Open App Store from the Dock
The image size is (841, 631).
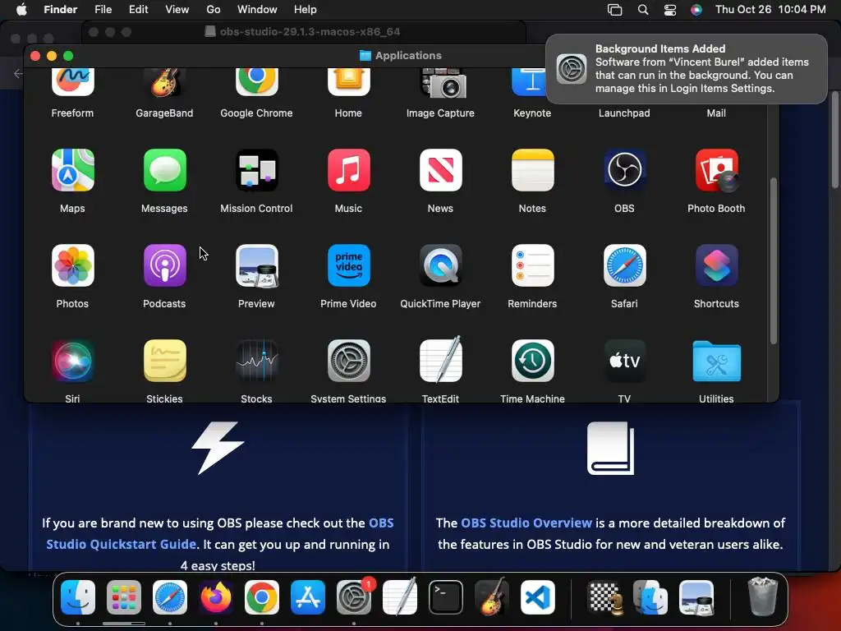coord(308,597)
